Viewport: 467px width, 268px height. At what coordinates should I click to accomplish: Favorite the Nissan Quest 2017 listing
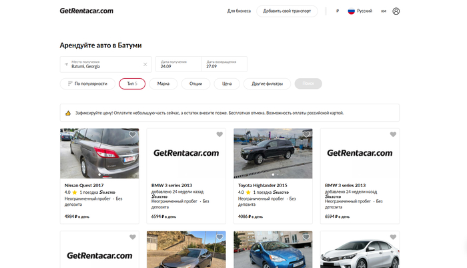pyautogui.click(x=132, y=135)
